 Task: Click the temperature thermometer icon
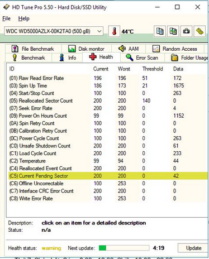[114, 31]
